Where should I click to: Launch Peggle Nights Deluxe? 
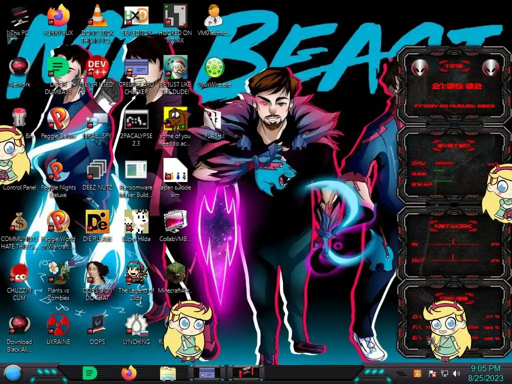[58, 178]
